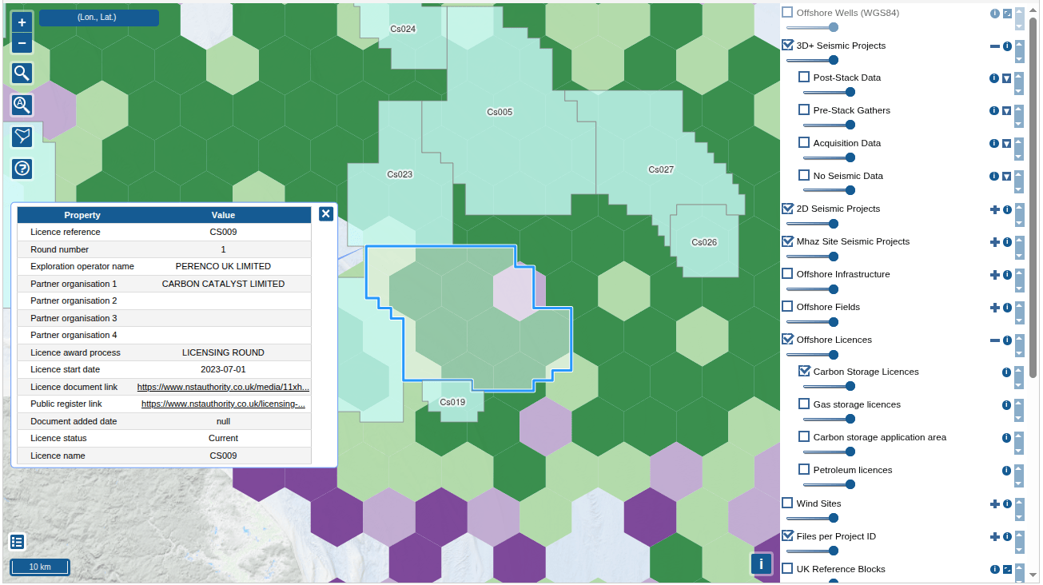Activate the polygon filter selection tool
Viewport: 1043px width, 585px height.
point(22,137)
